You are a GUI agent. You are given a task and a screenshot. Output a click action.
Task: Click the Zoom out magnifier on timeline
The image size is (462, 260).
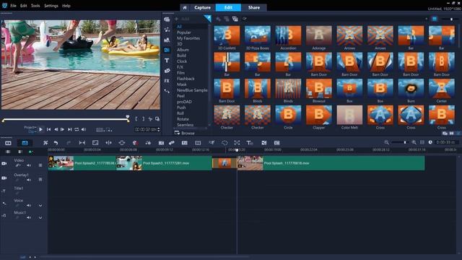[x=386, y=142]
